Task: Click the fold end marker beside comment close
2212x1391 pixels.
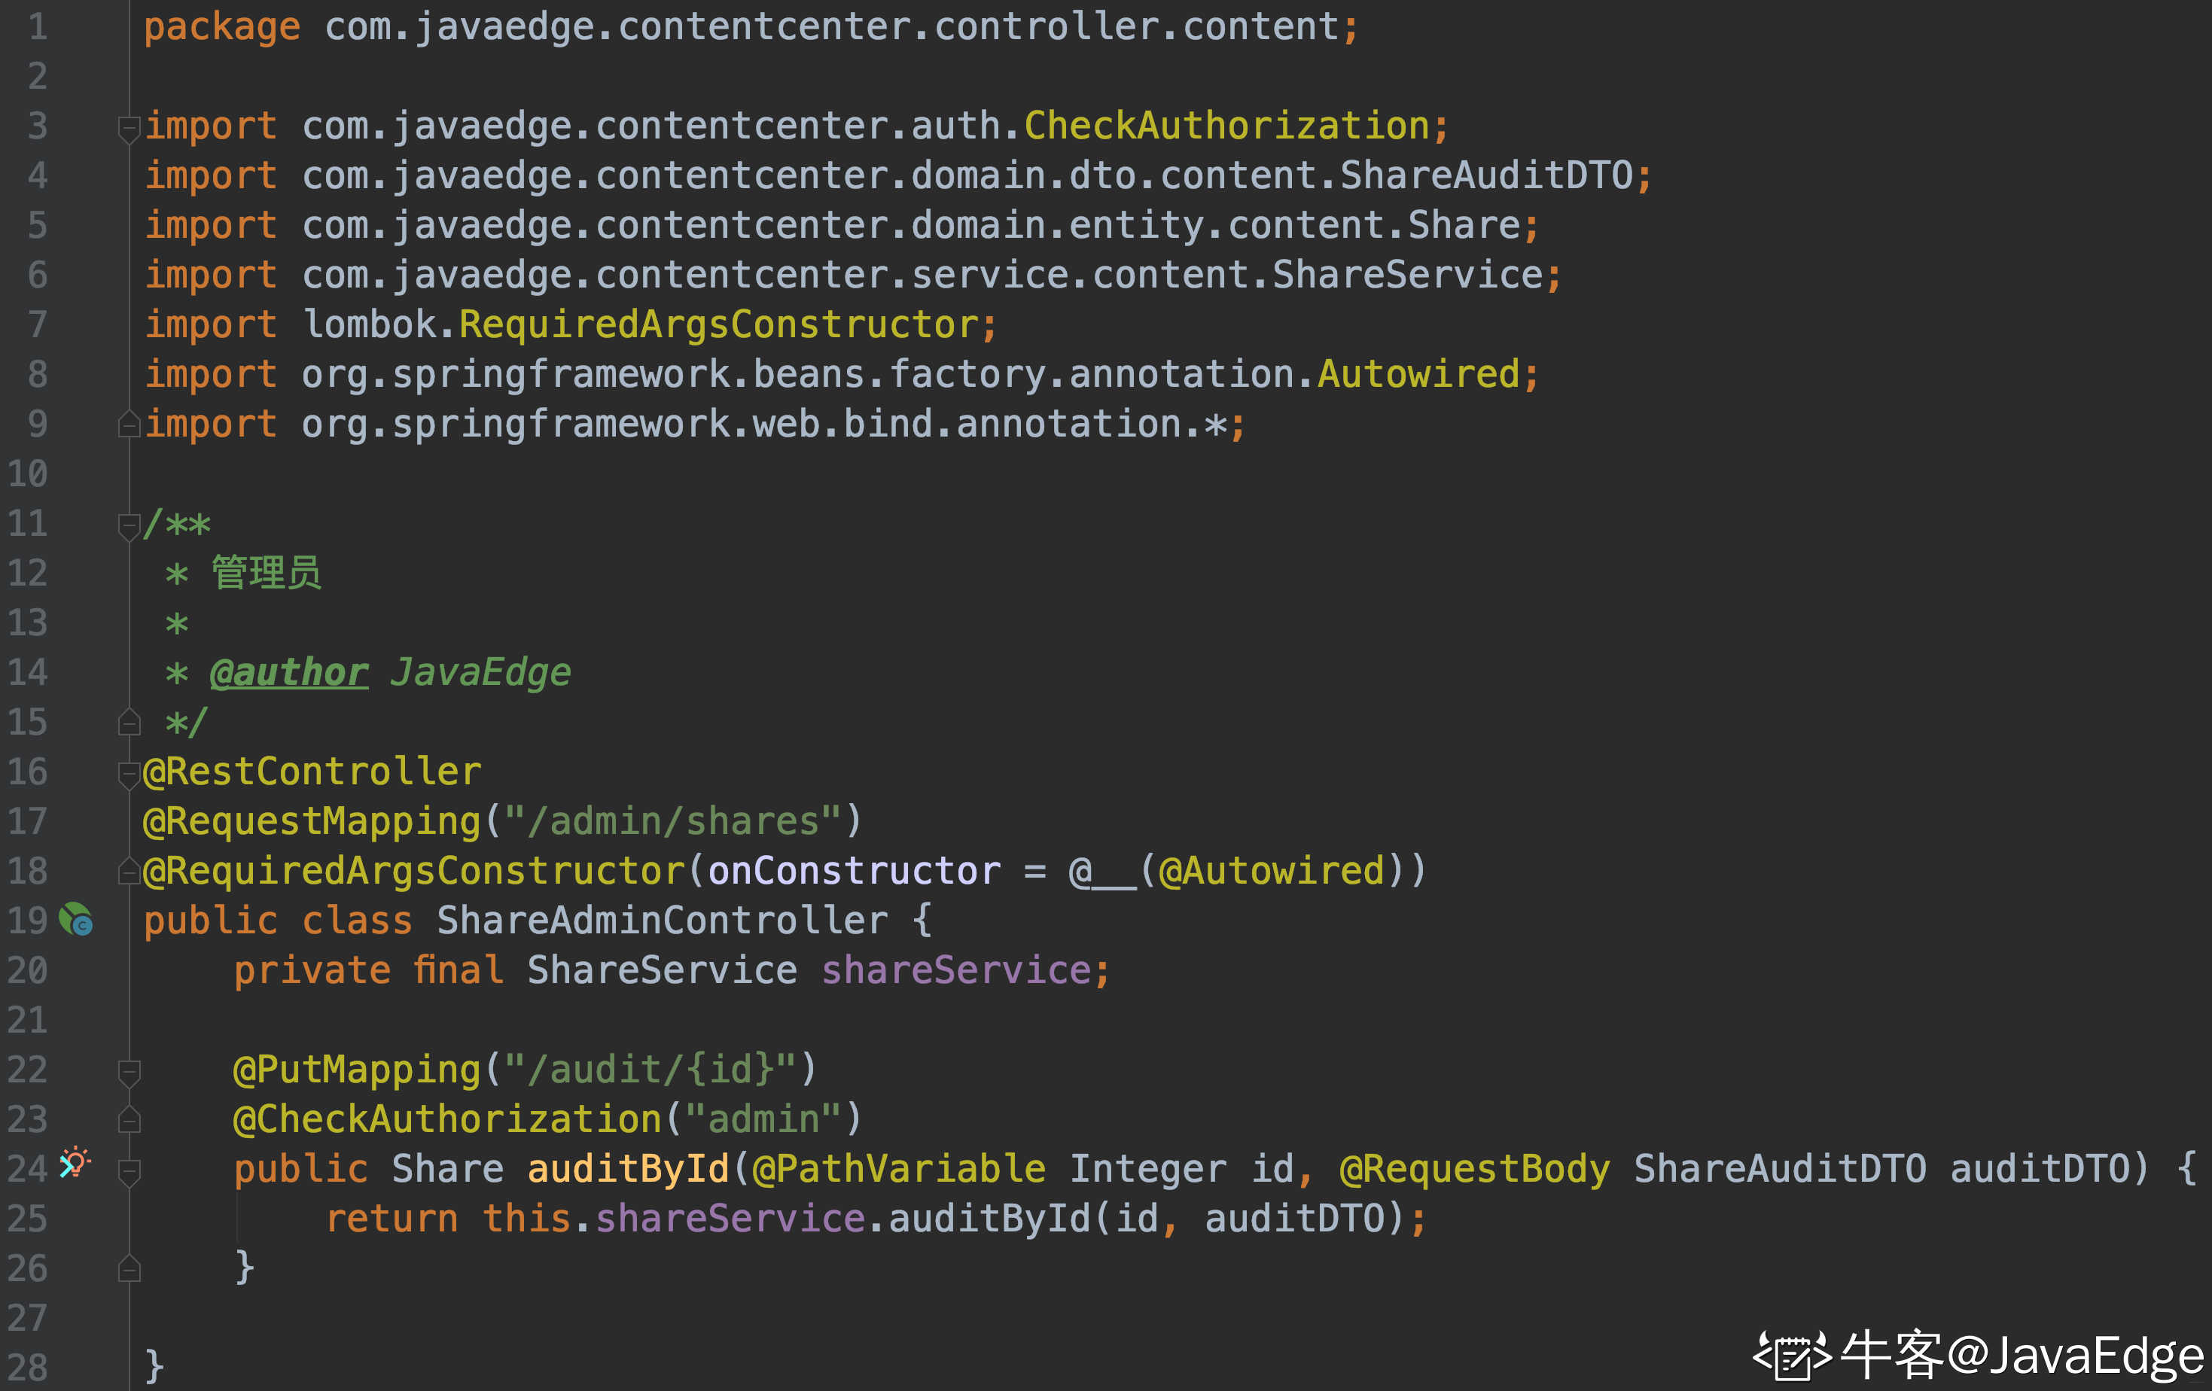Action: [129, 723]
